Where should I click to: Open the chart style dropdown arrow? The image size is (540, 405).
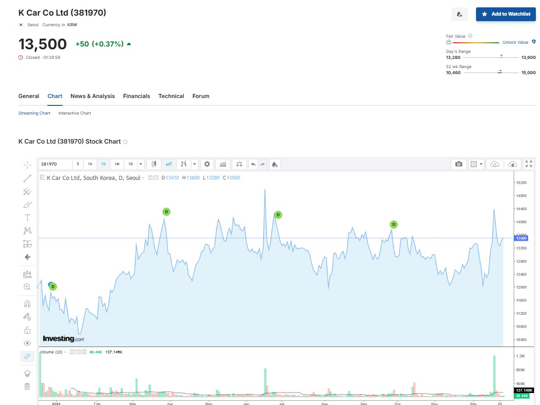tap(195, 164)
